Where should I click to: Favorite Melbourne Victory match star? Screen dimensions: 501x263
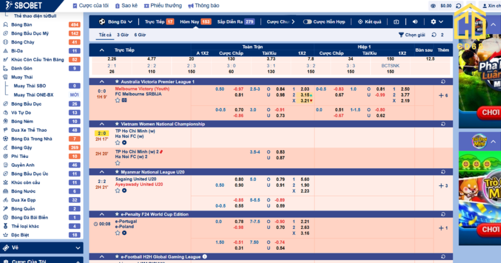tap(117, 100)
